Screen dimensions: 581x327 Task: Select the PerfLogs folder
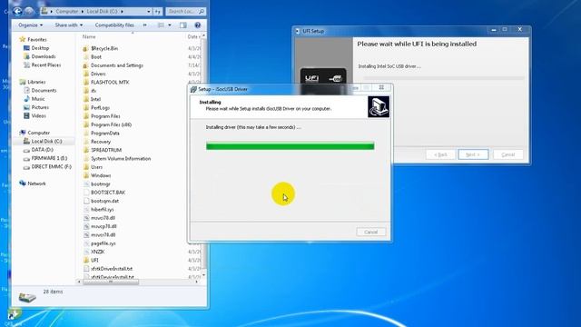[100, 107]
